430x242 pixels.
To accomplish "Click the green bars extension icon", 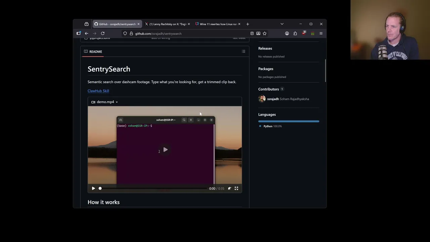I will tap(312, 33).
